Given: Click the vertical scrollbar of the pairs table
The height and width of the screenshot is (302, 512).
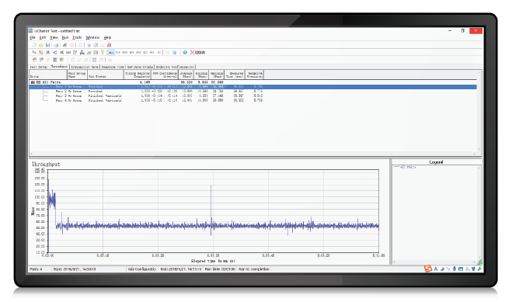Looking at the screenshot, I should (x=479, y=110).
